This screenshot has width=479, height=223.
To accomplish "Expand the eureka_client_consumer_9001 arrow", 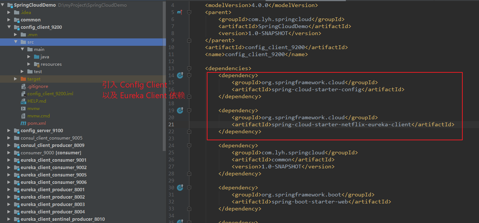I will (x=9, y=160).
